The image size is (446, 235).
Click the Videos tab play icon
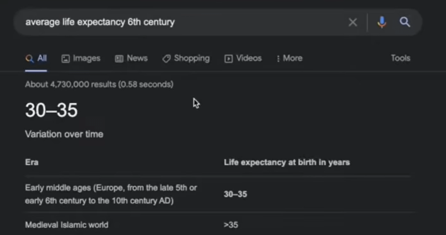(228, 59)
